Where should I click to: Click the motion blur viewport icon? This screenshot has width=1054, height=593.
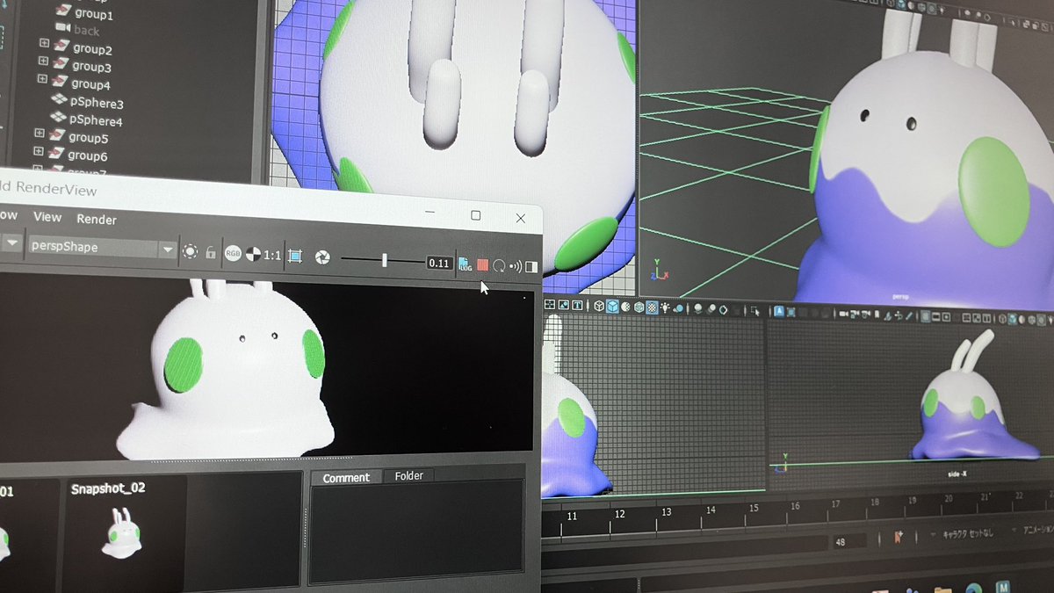pyautogui.click(x=711, y=309)
